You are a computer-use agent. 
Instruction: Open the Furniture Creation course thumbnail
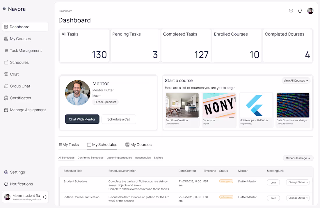[182, 105]
